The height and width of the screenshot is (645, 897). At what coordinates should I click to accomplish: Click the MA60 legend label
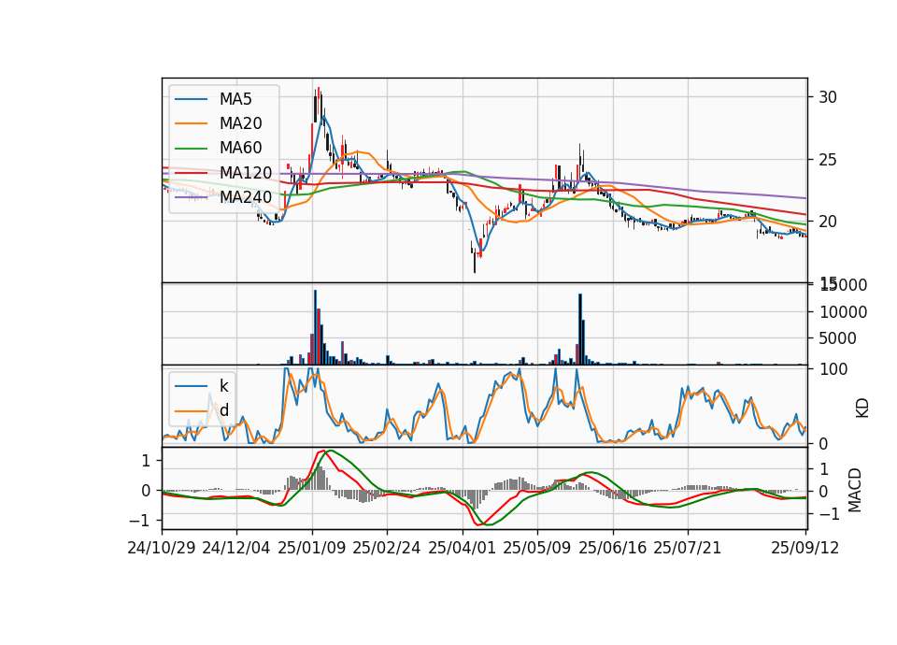(x=241, y=148)
